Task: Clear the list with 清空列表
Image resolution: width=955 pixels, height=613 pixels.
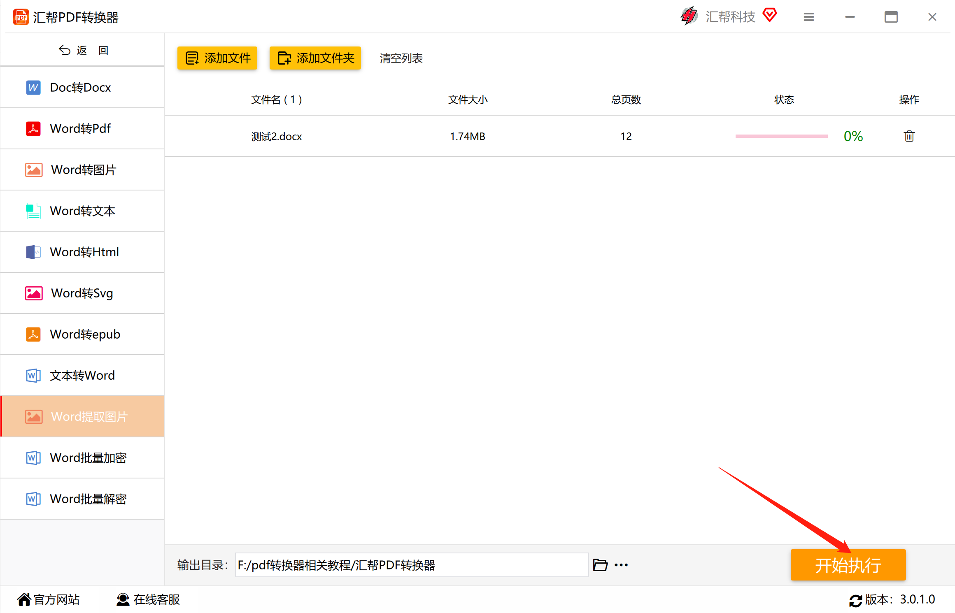Action: coord(401,58)
